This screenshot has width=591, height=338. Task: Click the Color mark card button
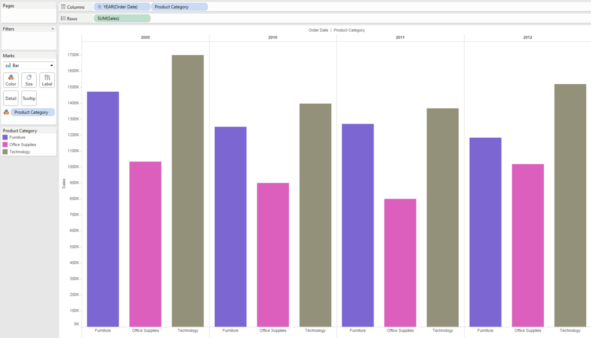[11, 80]
